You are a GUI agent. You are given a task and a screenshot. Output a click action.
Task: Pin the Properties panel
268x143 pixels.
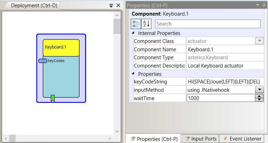click(264, 5)
